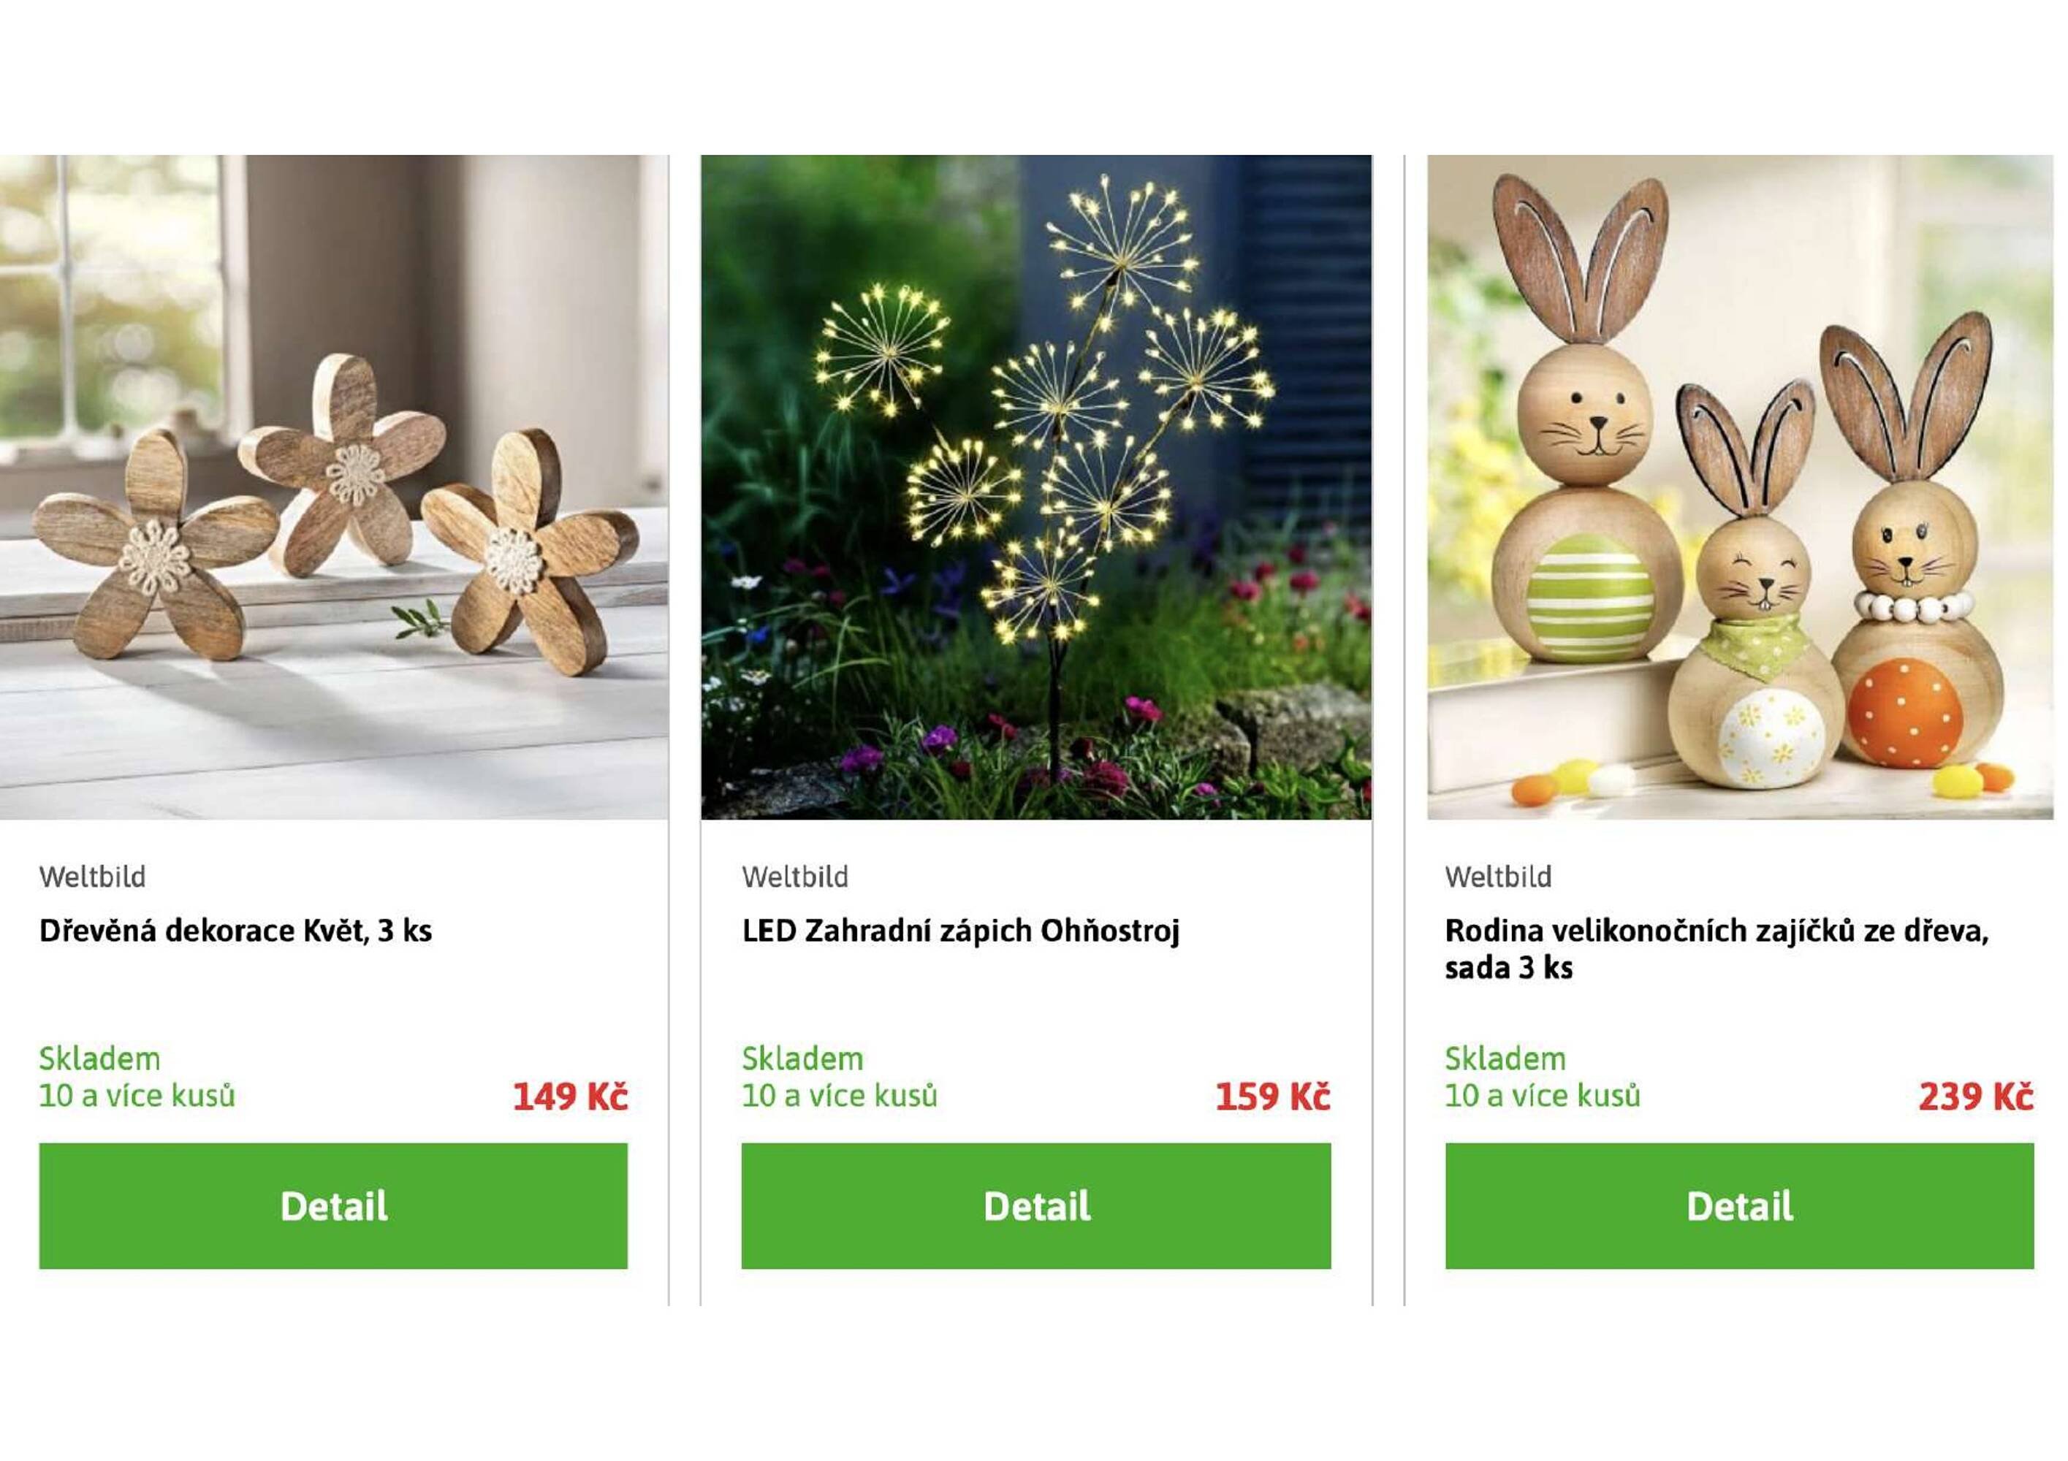Click the 159 Kč price

coord(1273,1096)
